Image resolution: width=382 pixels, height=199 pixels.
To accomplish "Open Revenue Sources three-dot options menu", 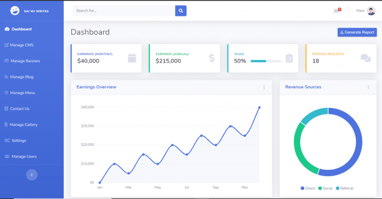I will (x=368, y=87).
